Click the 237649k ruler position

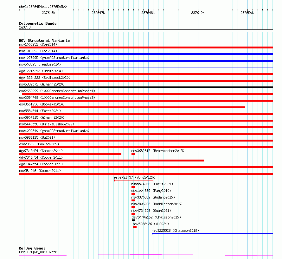coord(198,13)
